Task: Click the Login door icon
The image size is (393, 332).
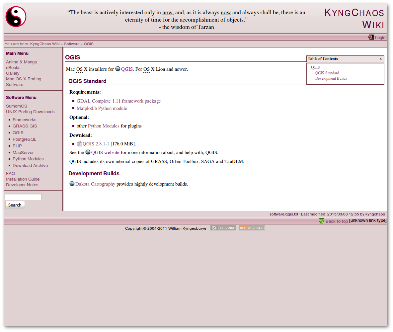Action: [x=371, y=38]
